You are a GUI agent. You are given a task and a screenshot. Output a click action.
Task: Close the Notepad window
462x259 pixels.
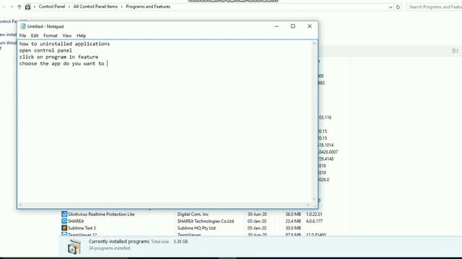tap(310, 26)
